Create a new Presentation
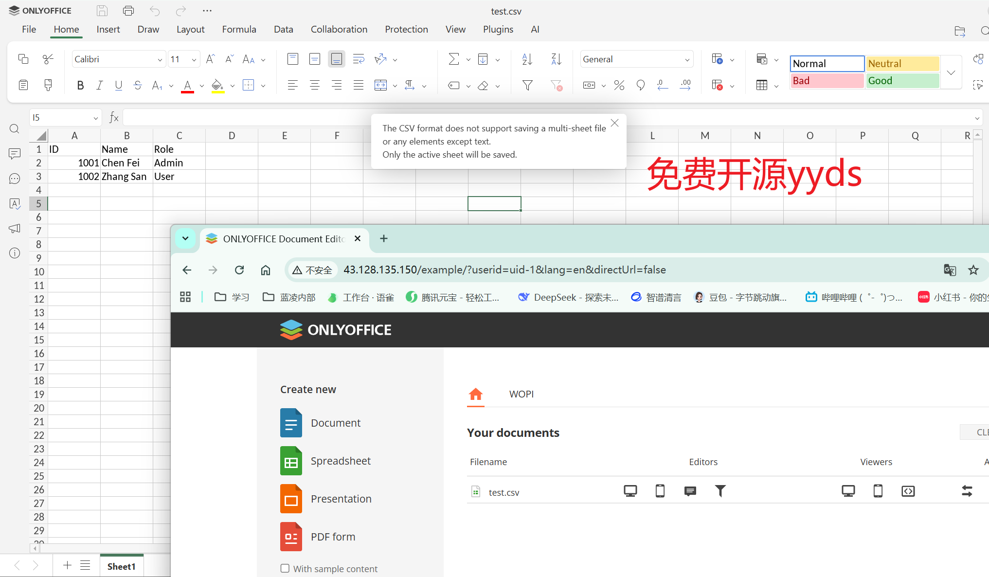 [326, 499]
